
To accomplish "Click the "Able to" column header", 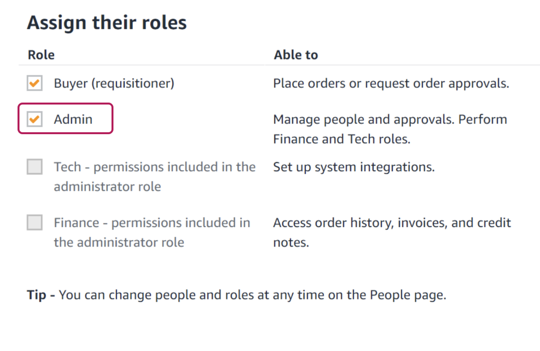I will [296, 54].
